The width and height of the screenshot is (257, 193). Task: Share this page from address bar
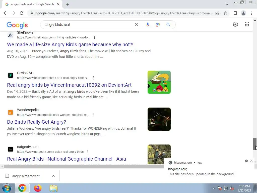click(217, 13)
